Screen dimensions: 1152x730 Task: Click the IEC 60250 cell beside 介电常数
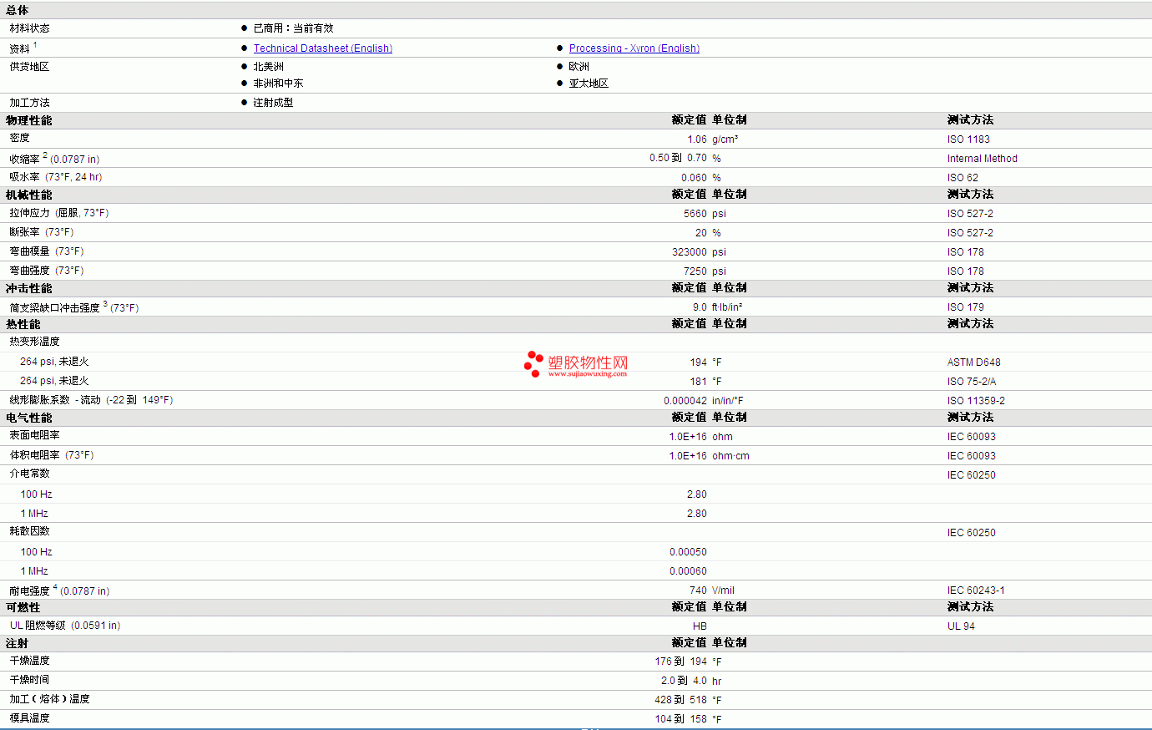click(972, 475)
